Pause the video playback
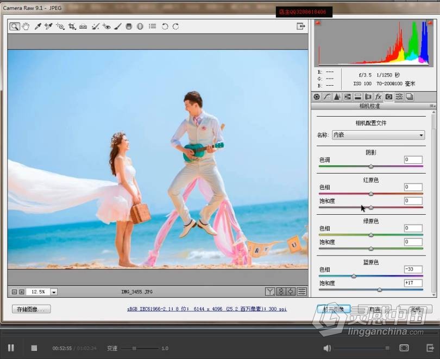The width and height of the screenshot is (440, 359). coord(11,348)
